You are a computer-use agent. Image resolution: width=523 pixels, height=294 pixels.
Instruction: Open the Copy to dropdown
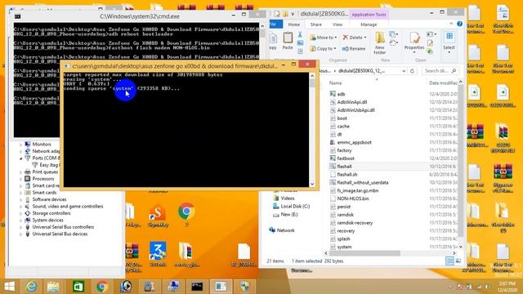[323, 49]
